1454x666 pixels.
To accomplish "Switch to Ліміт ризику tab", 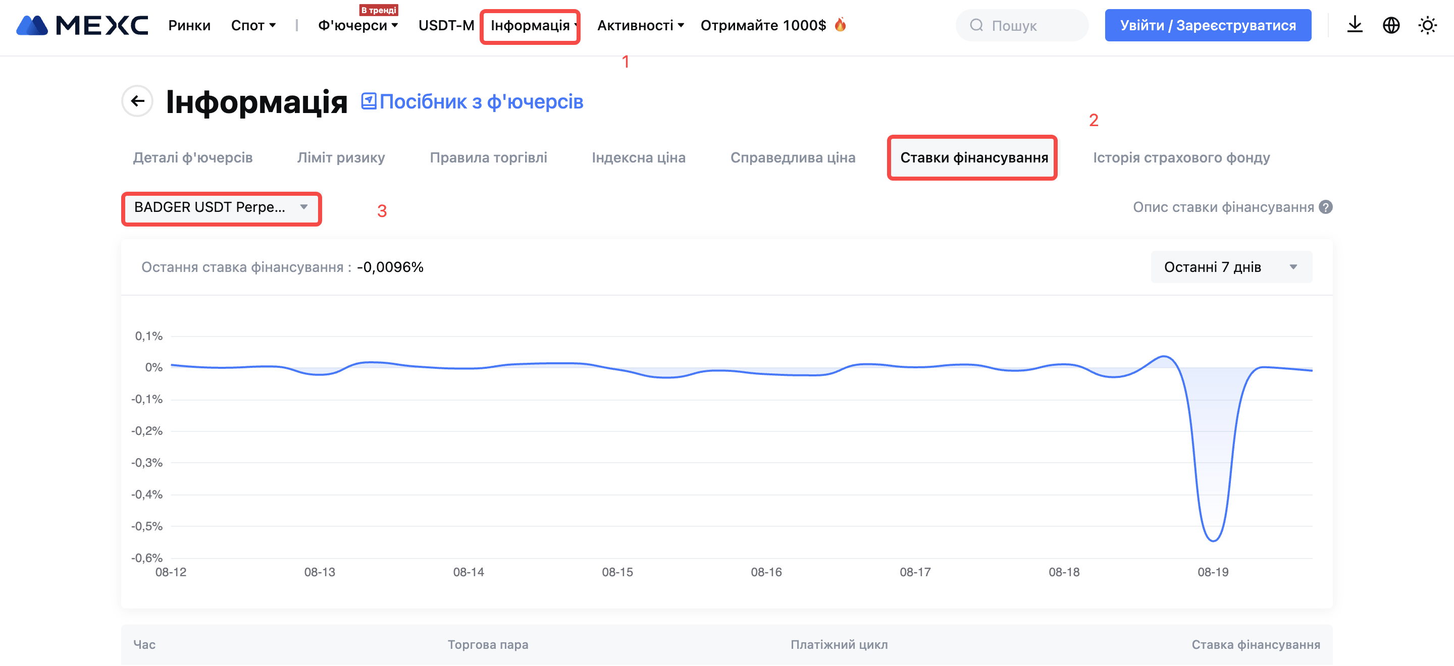I will click(341, 157).
